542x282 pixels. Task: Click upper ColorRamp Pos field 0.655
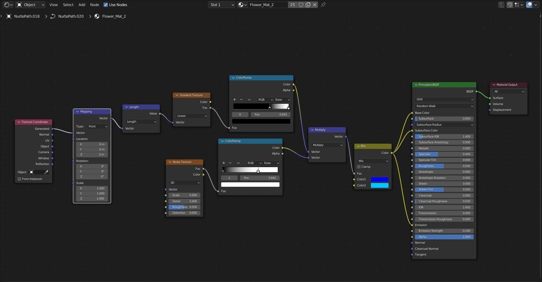[x=271, y=115]
